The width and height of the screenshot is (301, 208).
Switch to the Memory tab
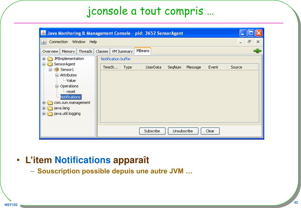coord(68,51)
